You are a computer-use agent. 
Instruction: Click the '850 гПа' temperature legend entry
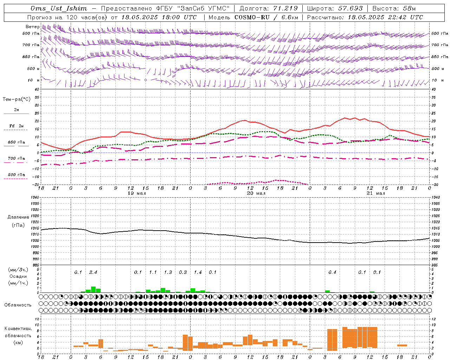16,142
